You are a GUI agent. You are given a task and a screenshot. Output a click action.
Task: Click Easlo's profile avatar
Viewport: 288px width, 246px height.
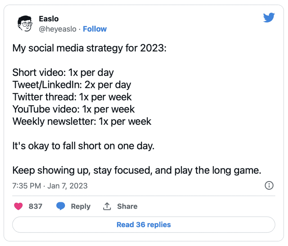(x=25, y=24)
